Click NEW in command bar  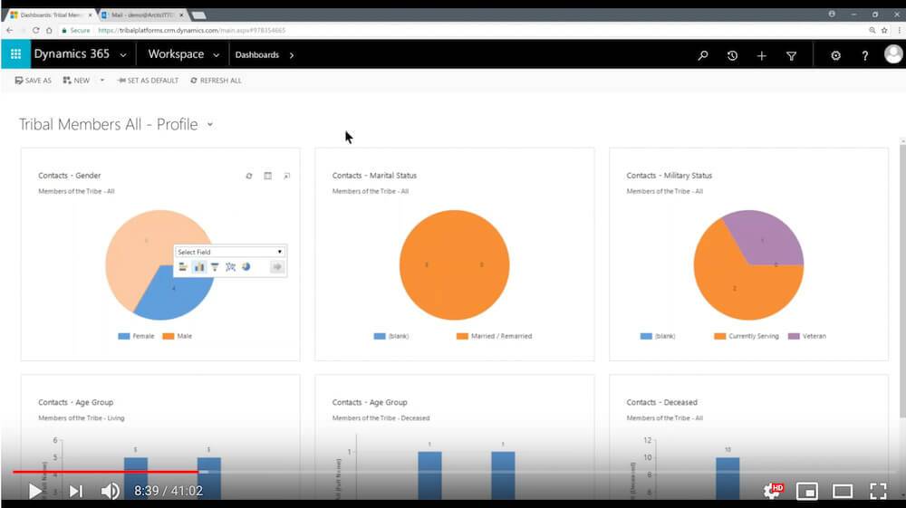(x=76, y=81)
